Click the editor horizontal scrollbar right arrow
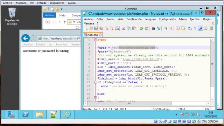The height and width of the screenshot is (126, 224). click(209, 104)
